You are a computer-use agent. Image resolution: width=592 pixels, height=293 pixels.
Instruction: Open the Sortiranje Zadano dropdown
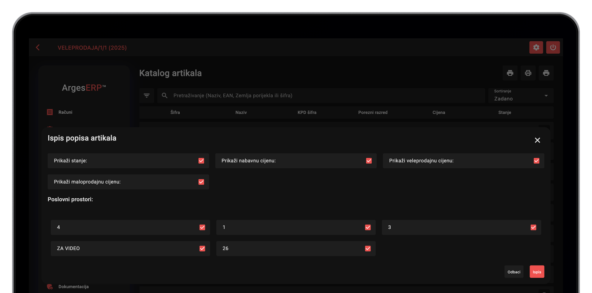tap(521, 96)
